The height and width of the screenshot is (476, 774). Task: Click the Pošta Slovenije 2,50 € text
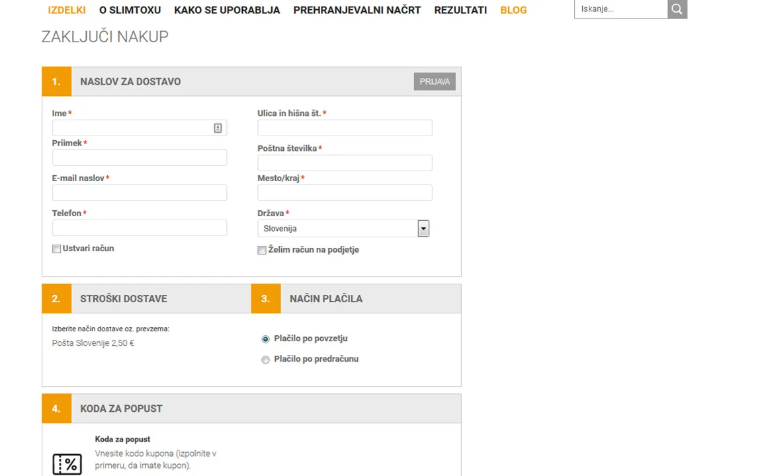pyautogui.click(x=93, y=343)
